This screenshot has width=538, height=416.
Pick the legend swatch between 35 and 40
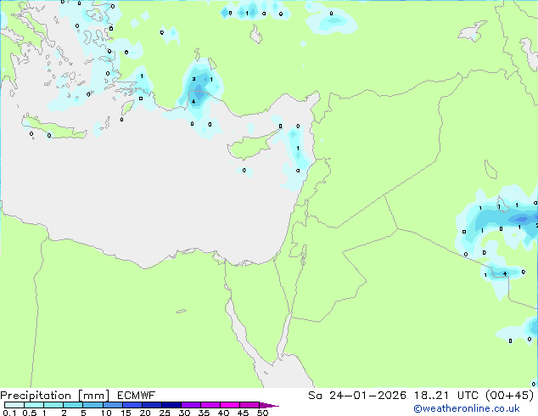[x=210, y=405]
